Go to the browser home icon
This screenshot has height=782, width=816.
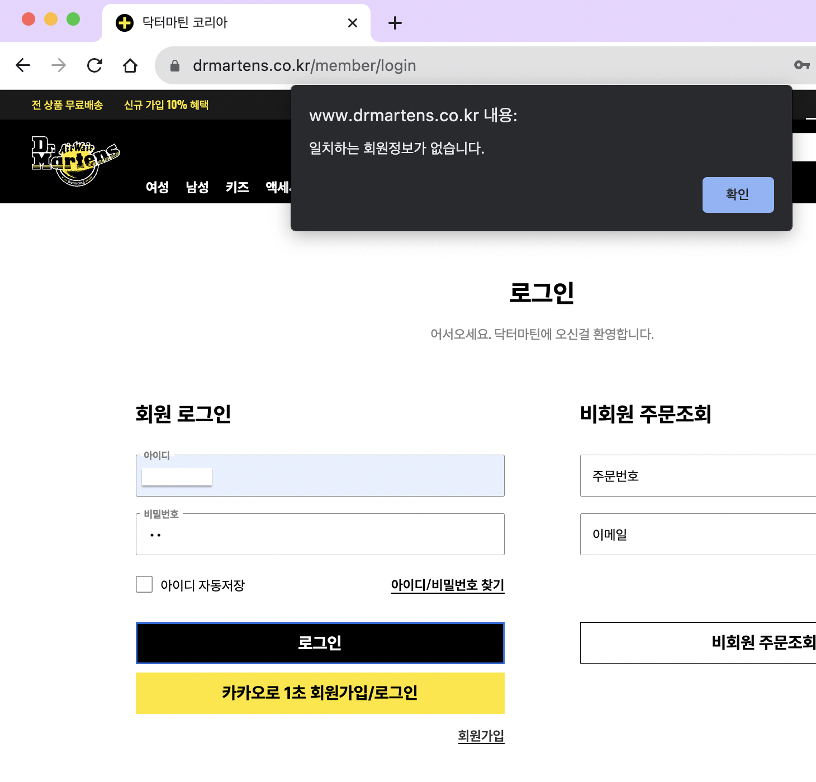tap(130, 65)
